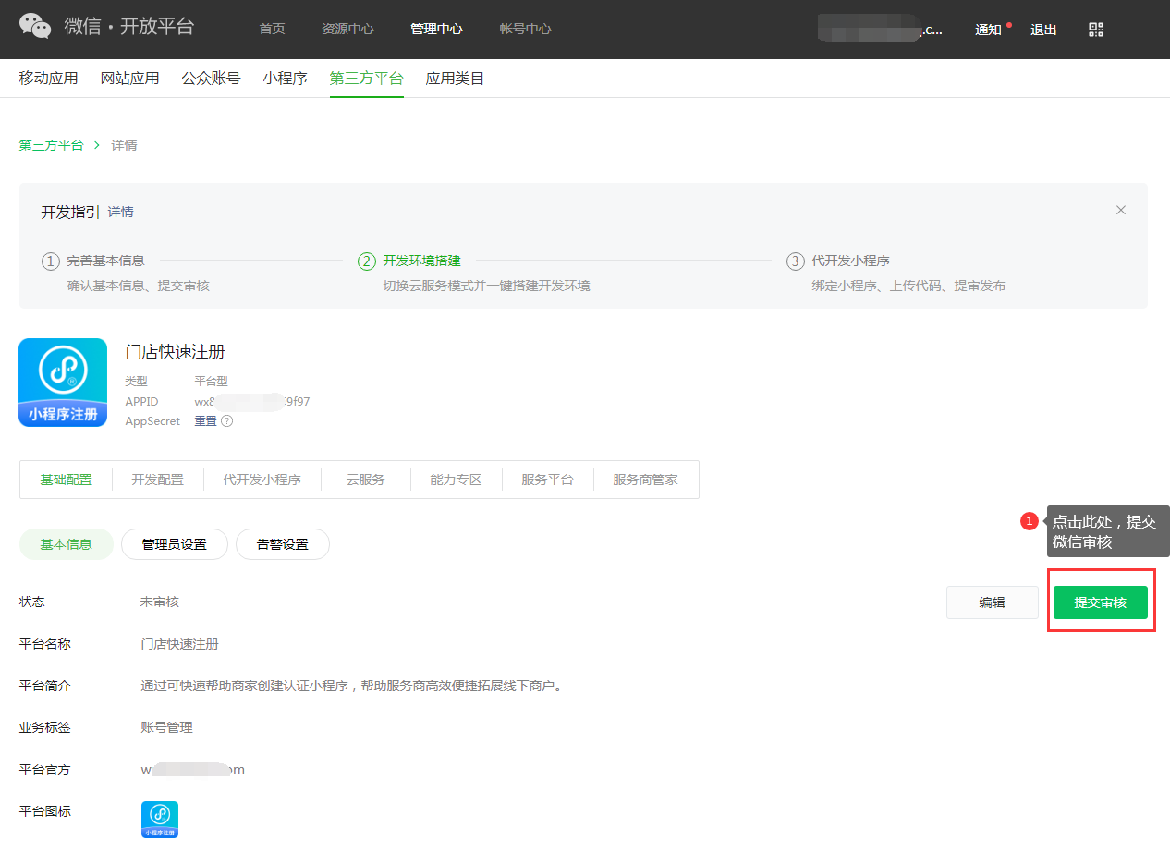Image resolution: width=1170 pixels, height=851 pixels.
Task: Click the 门店快速注册 title heading
Action: pyautogui.click(x=176, y=352)
